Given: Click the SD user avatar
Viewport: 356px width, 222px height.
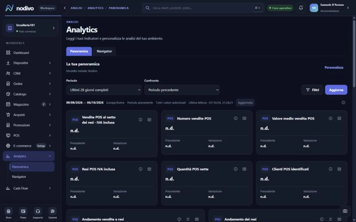Looking at the screenshot, I should (x=314, y=8).
